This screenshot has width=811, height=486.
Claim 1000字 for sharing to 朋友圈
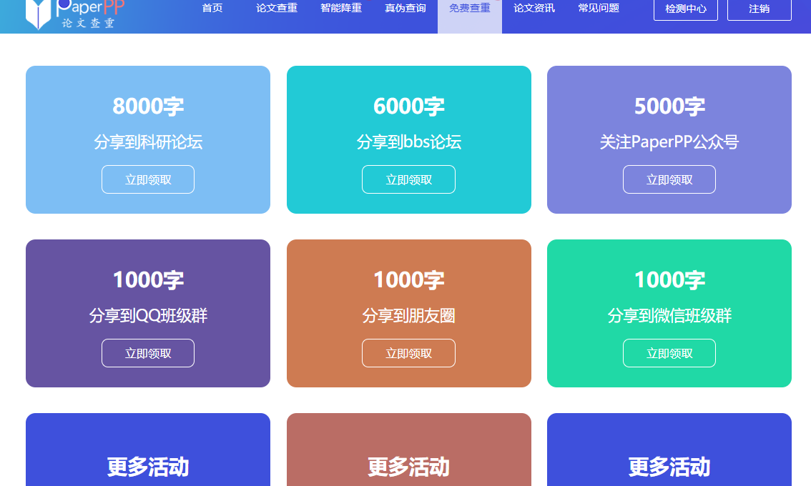pyautogui.click(x=408, y=353)
